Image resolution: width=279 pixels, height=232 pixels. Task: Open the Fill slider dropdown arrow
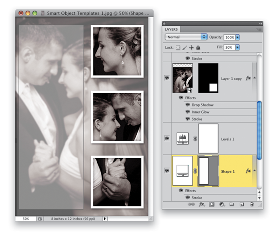[237, 47]
